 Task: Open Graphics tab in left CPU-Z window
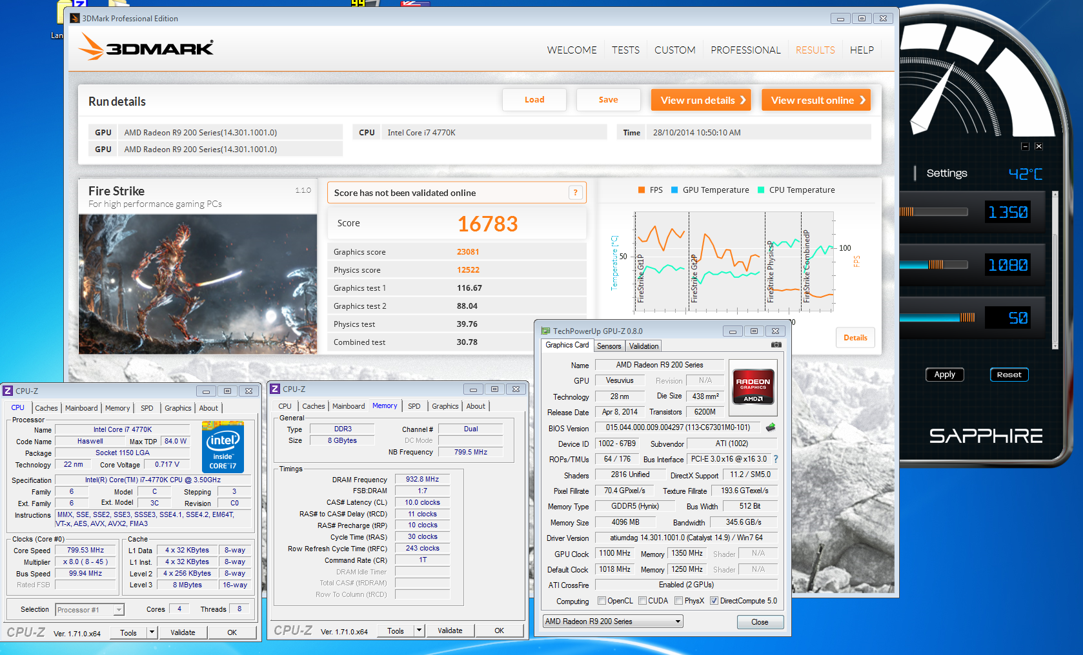coord(178,408)
